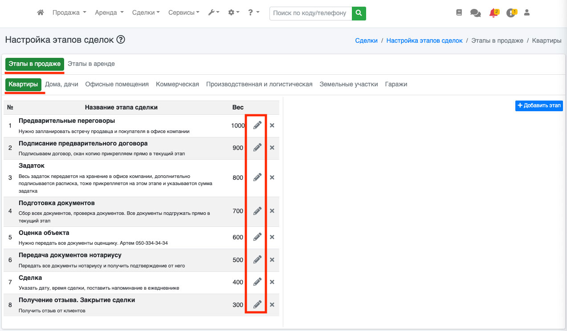Open the chat messages icon

pos(476,13)
